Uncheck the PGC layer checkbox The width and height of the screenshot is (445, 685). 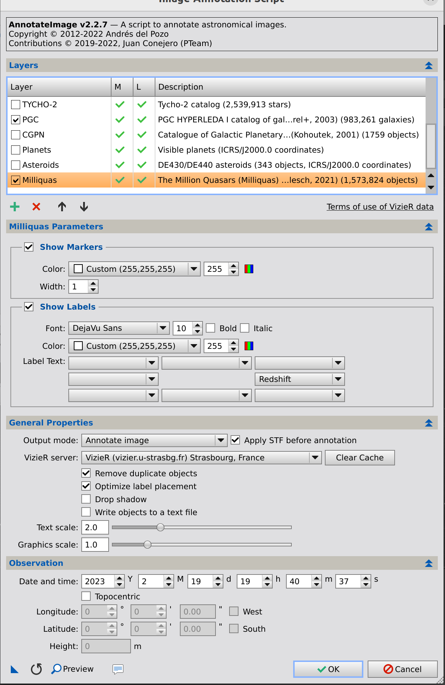16,120
